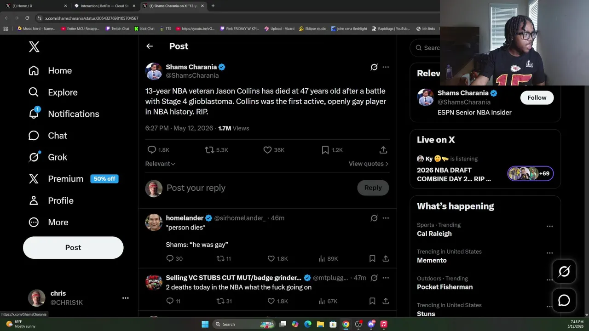Bookmark the homelander reply
589x331 pixels.
[372, 259]
